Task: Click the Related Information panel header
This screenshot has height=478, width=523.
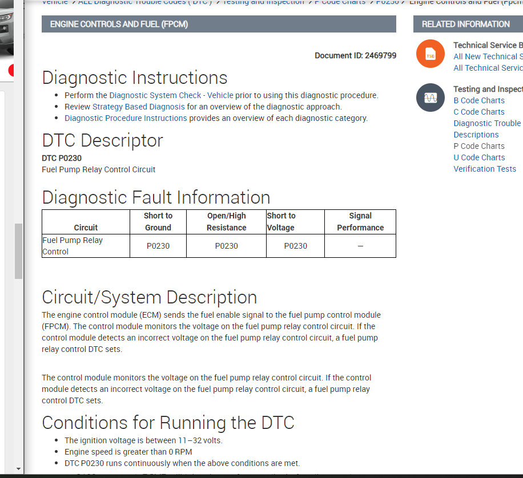Action: [x=468, y=24]
